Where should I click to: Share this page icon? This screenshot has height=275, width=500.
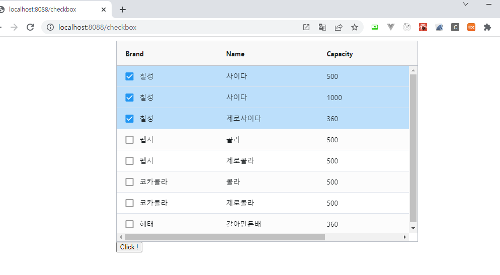[339, 28]
